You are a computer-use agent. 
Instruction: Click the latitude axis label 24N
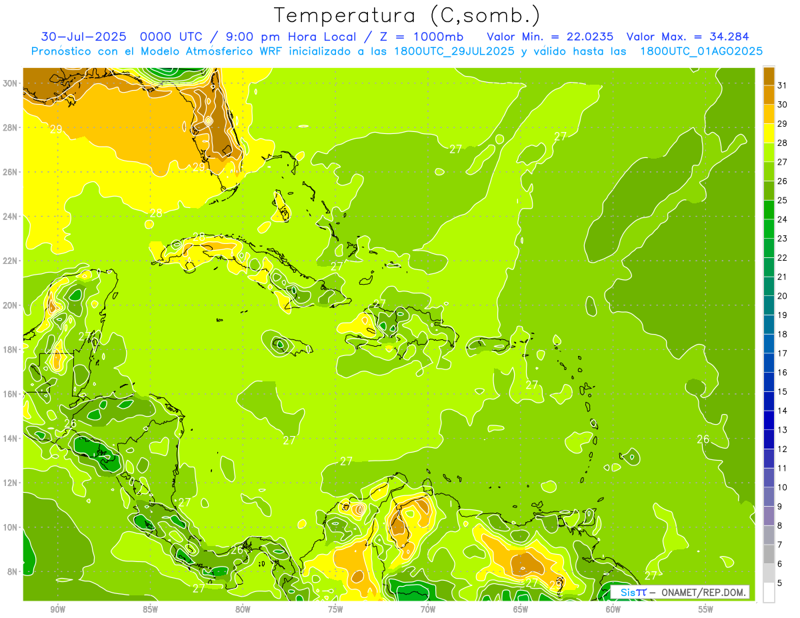point(10,217)
